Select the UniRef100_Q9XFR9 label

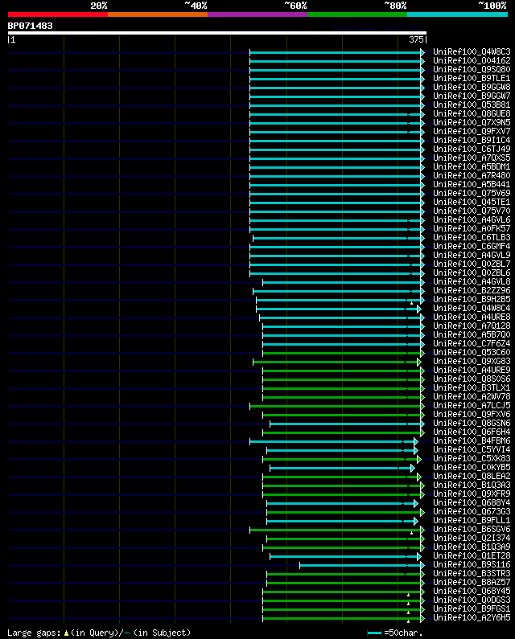pos(472,494)
